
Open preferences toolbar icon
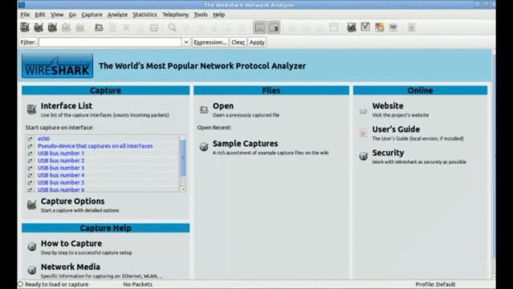393,27
